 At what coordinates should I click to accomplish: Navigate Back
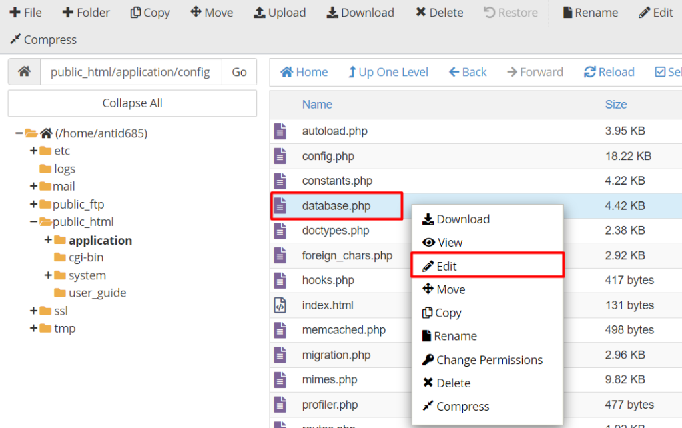click(x=468, y=72)
